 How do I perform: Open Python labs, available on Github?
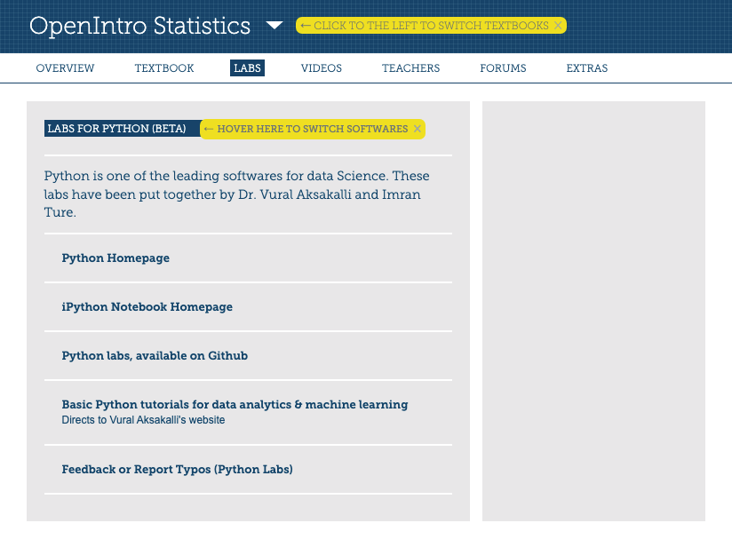155,356
